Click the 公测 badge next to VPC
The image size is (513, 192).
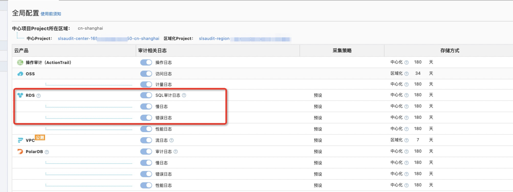(x=40, y=137)
